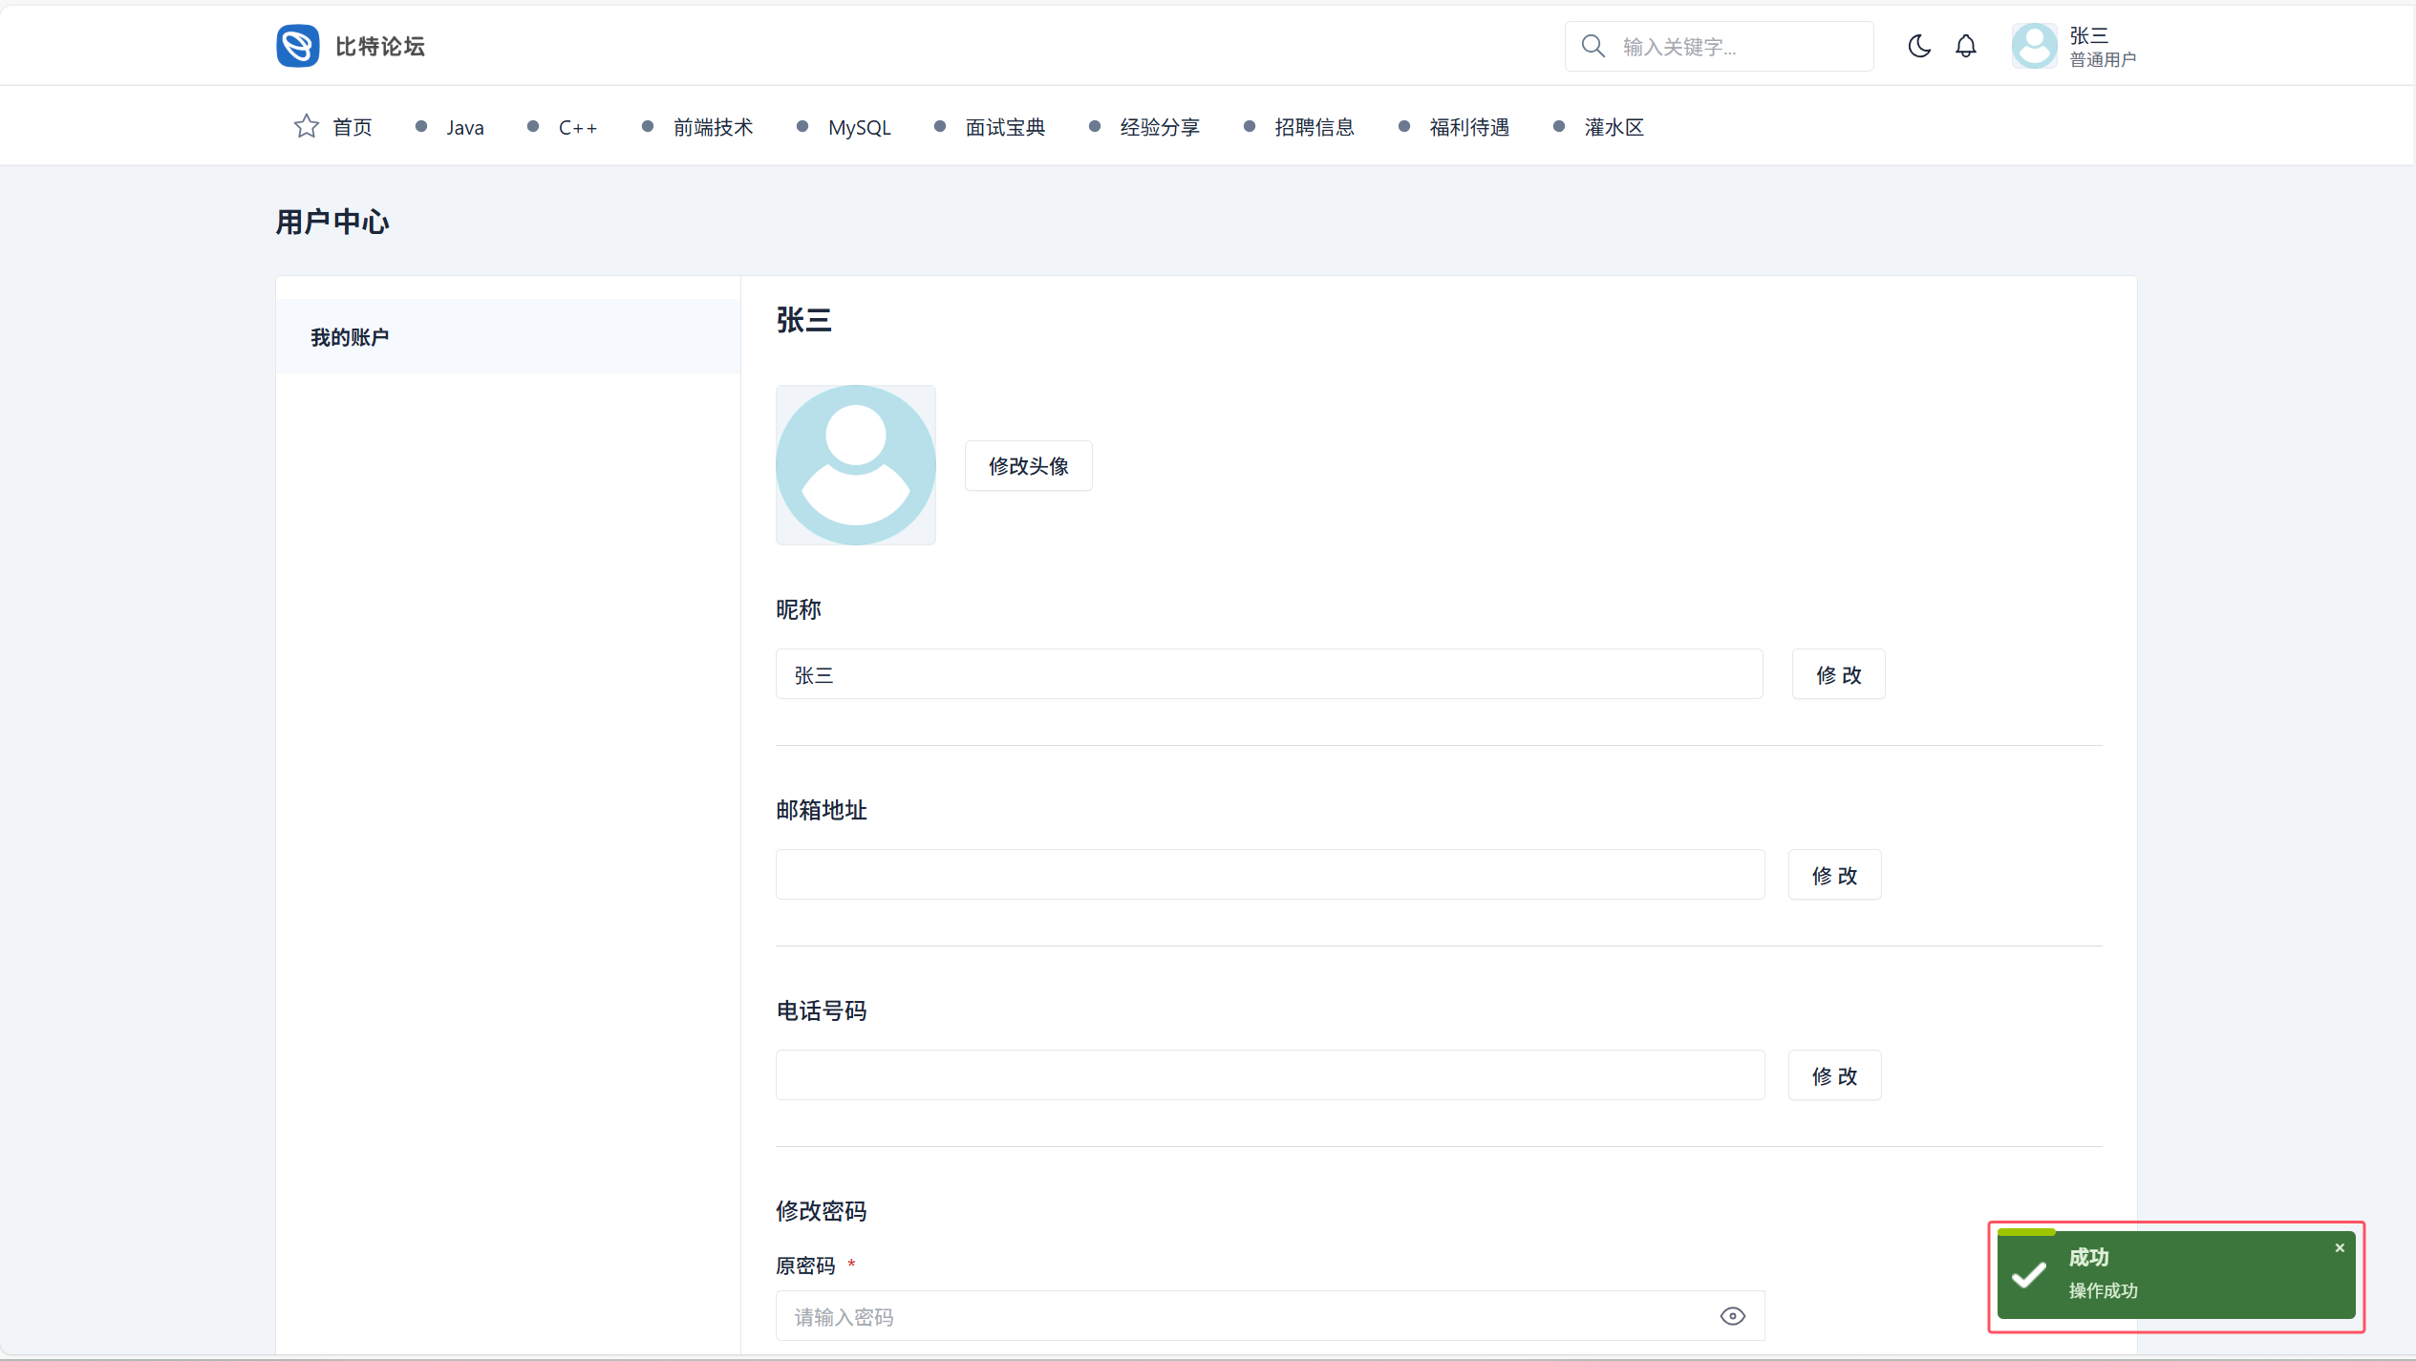Click the 比特论坛 logo icon
Image resolution: width=2416 pixels, height=1361 pixels.
click(297, 46)
